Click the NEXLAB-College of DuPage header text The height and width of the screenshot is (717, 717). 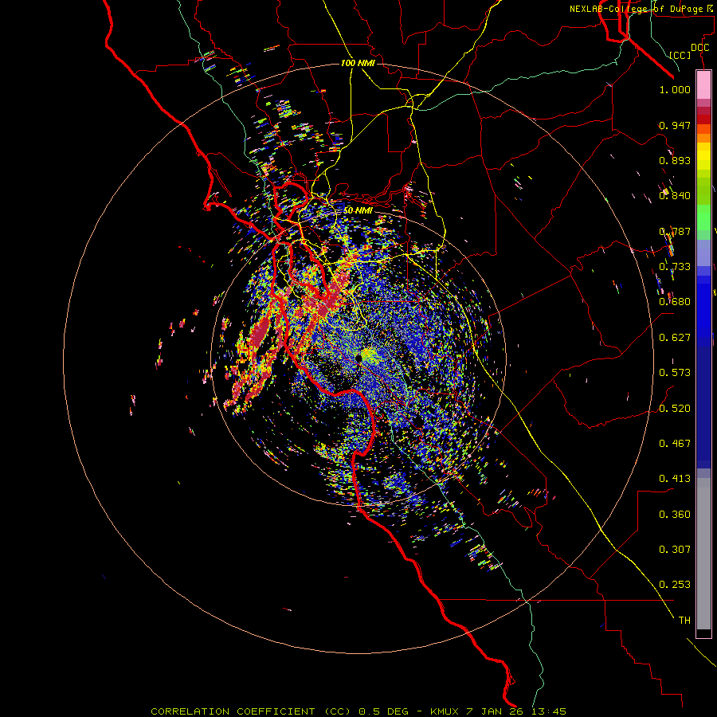click(641, 9)
